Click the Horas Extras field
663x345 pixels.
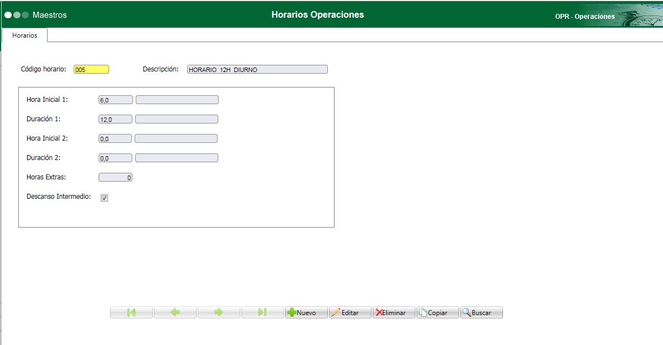tap(115, 178)
